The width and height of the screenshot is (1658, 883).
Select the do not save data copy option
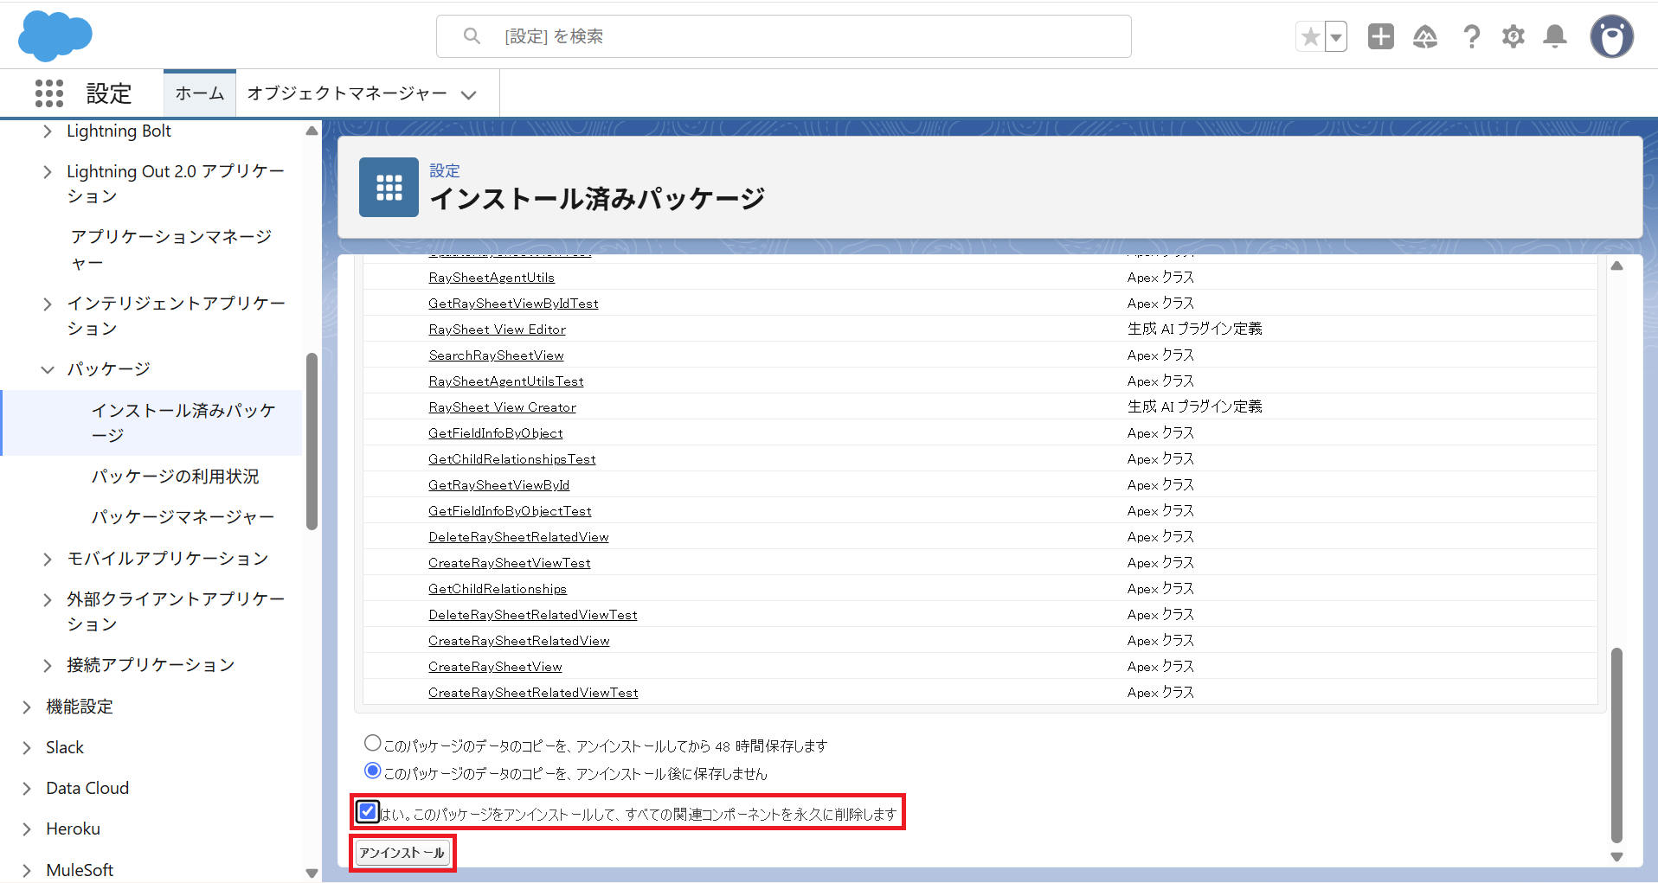pyautogui.click(x=372, y=771)
